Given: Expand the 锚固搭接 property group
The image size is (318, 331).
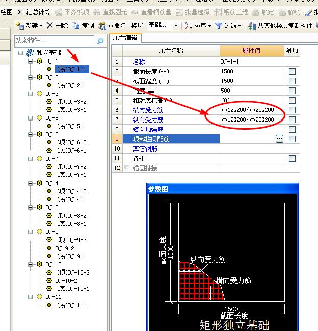Looking at the screenshot, I should tap(127, 168).
